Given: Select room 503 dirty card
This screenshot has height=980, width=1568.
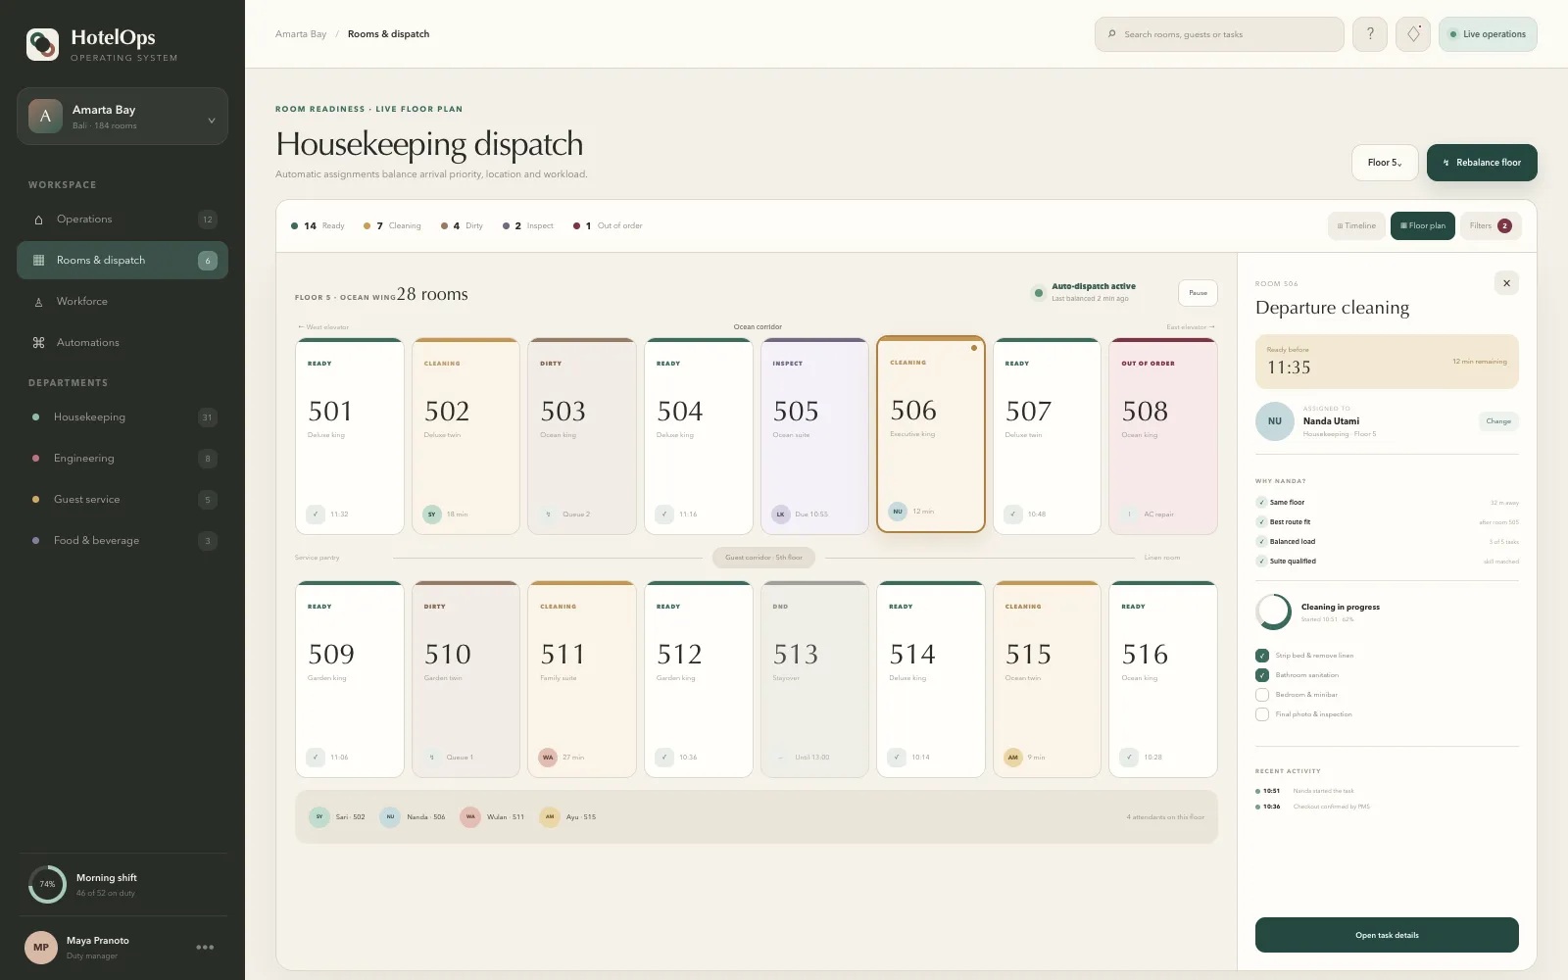Looking at the screenshot, I should tap(582, 436).
